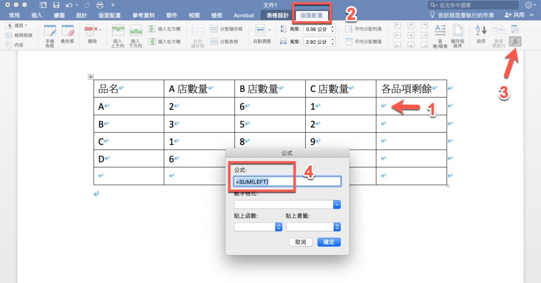Click align middle-center cell alignment icon
Image resolution: width=541 pixels, height=283 pixels.
tap(410, 35)
